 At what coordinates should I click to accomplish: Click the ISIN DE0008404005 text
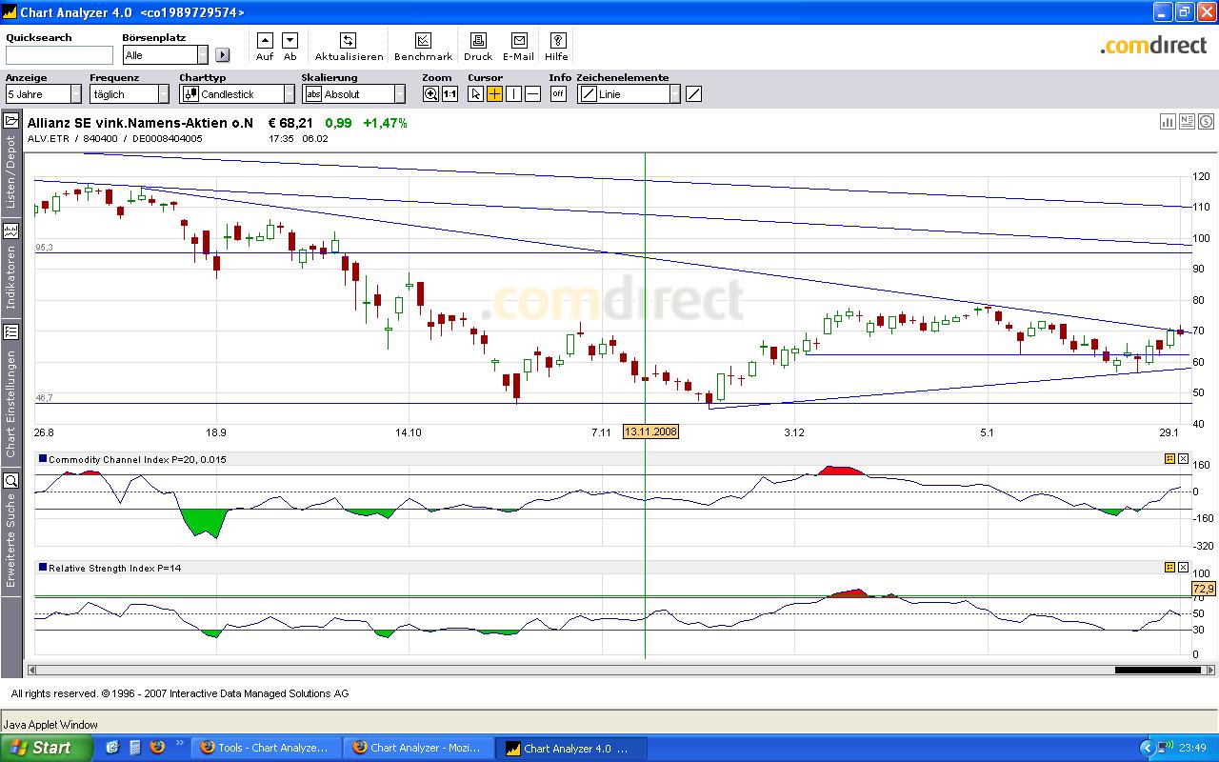point(168,138)
